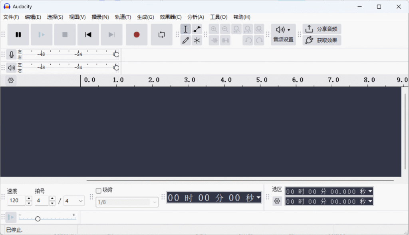Skip to end of project
The image size is (409, 235).
tap(112, 35)
